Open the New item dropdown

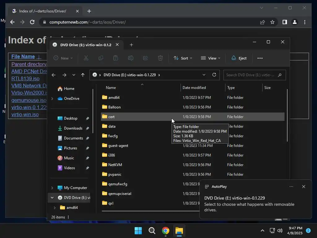[x=63, y=58]
